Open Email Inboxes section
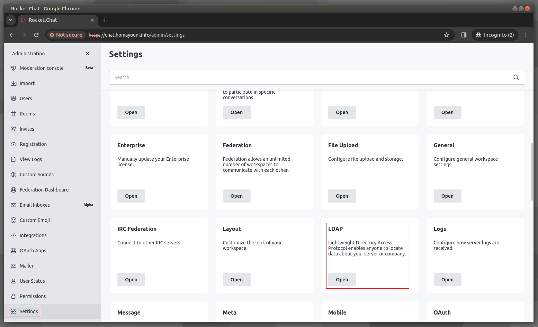 52,205
